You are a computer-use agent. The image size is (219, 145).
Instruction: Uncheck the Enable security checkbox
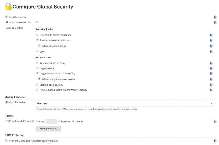coord(7,17)
